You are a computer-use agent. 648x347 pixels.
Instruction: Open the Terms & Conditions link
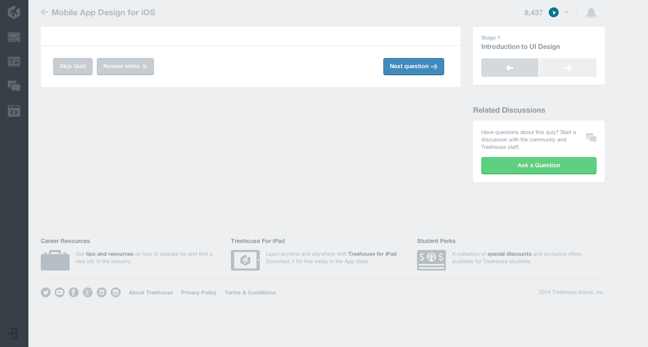pos(250,293)
